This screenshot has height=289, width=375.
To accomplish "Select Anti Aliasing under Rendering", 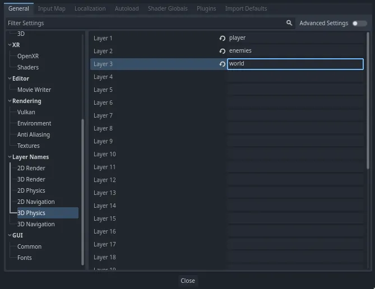I will (34, 134).
